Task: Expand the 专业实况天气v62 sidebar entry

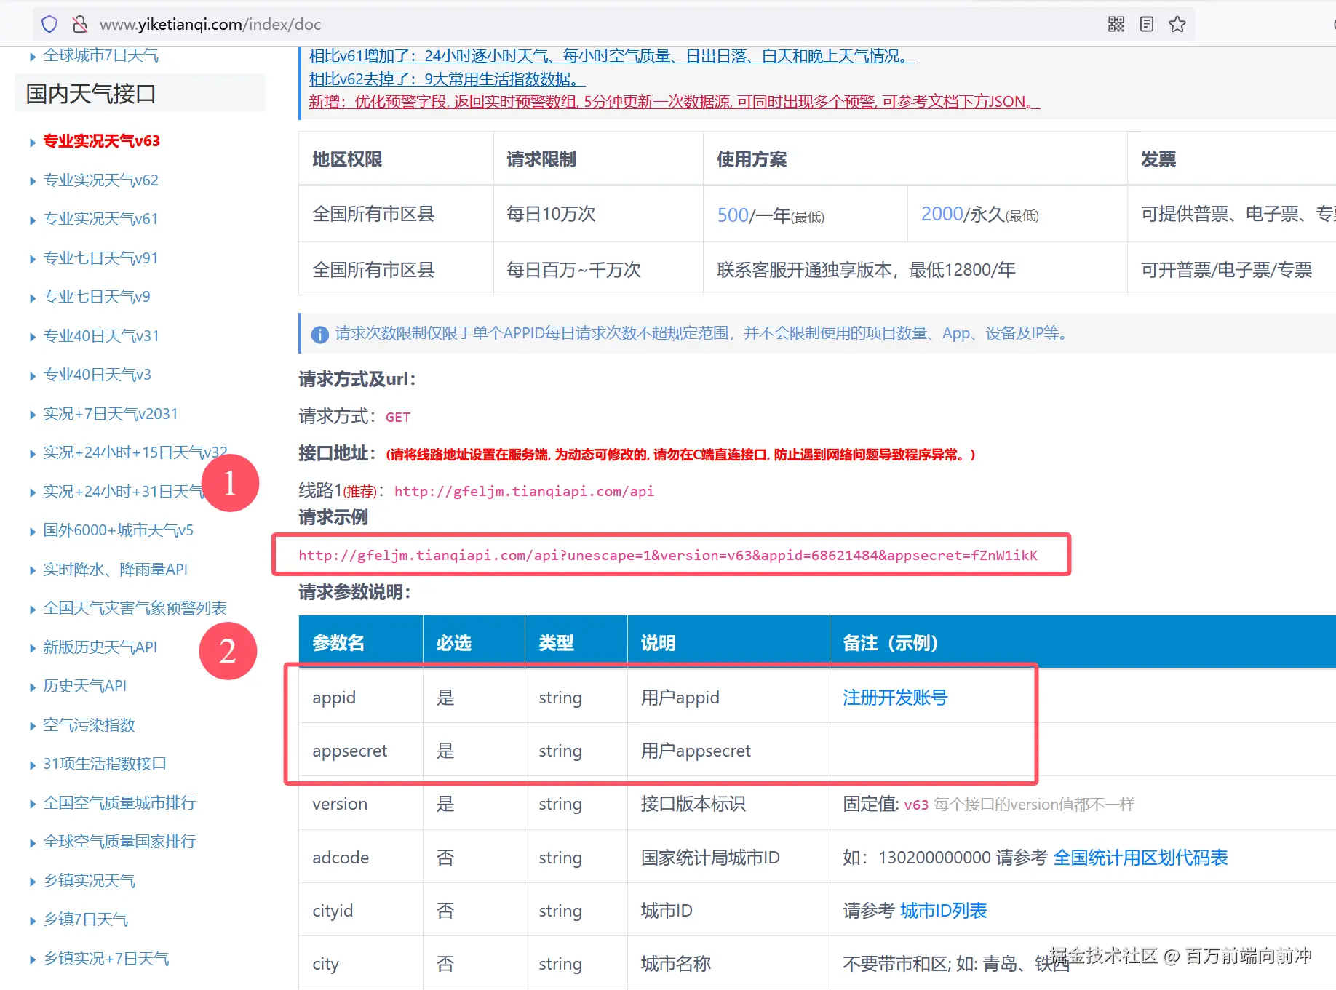Action: point(100,180)
